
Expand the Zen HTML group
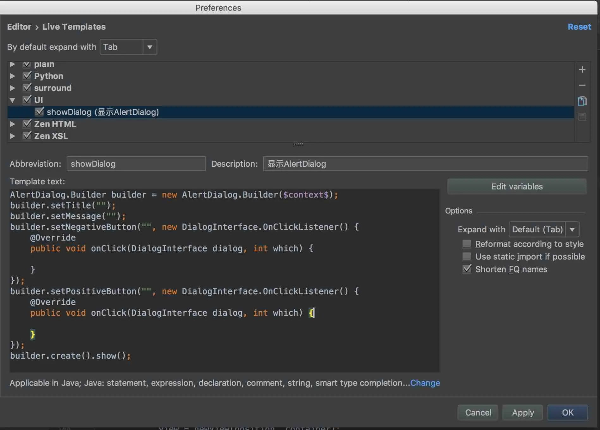click(x=13, y=124)
